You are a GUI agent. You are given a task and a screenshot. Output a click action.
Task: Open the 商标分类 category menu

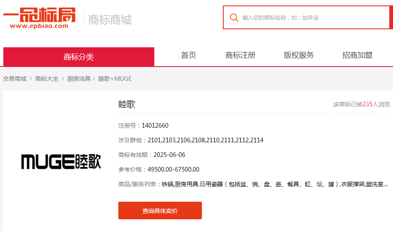click(x=79, y=57)
